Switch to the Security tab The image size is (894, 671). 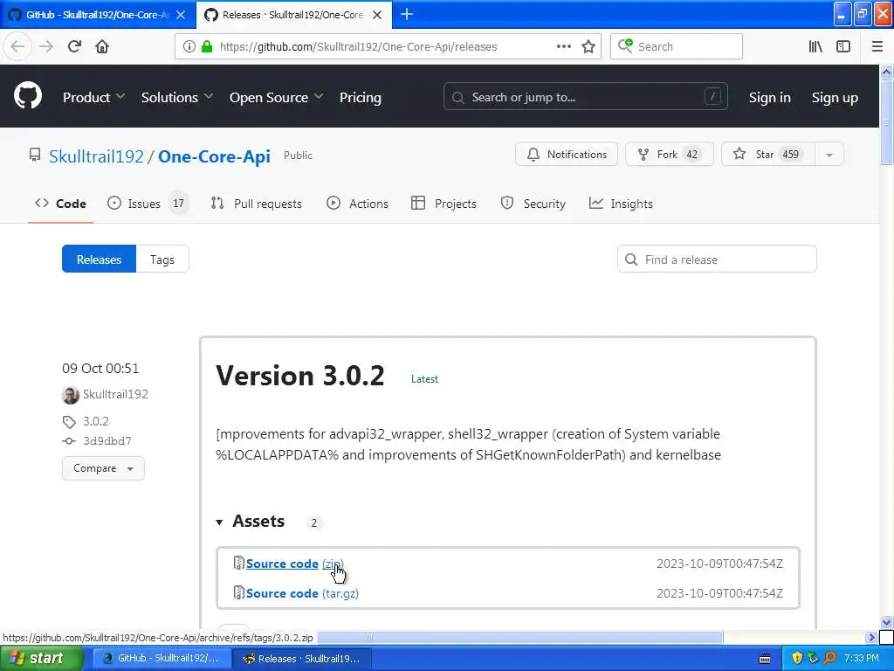[x=533, y=204]
